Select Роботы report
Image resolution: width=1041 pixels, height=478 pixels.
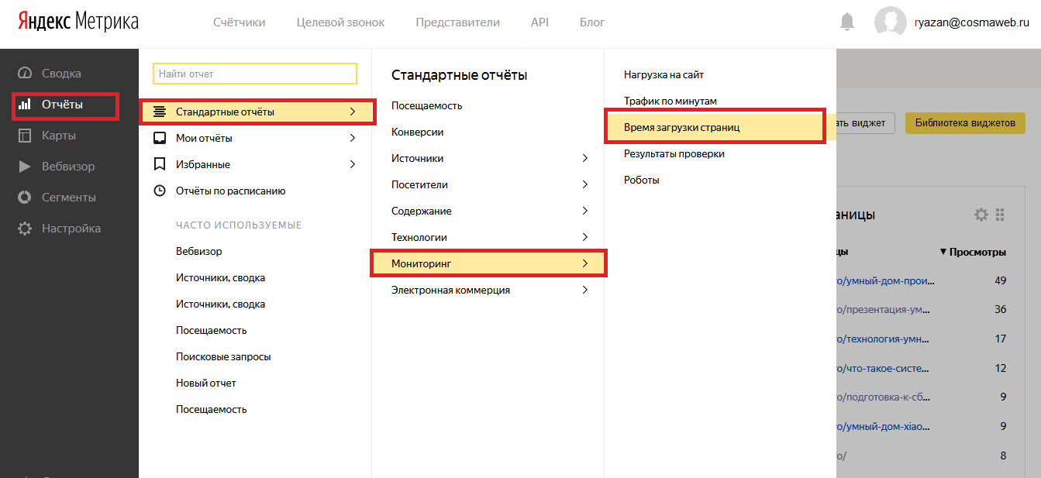click(x=642, y=180)
